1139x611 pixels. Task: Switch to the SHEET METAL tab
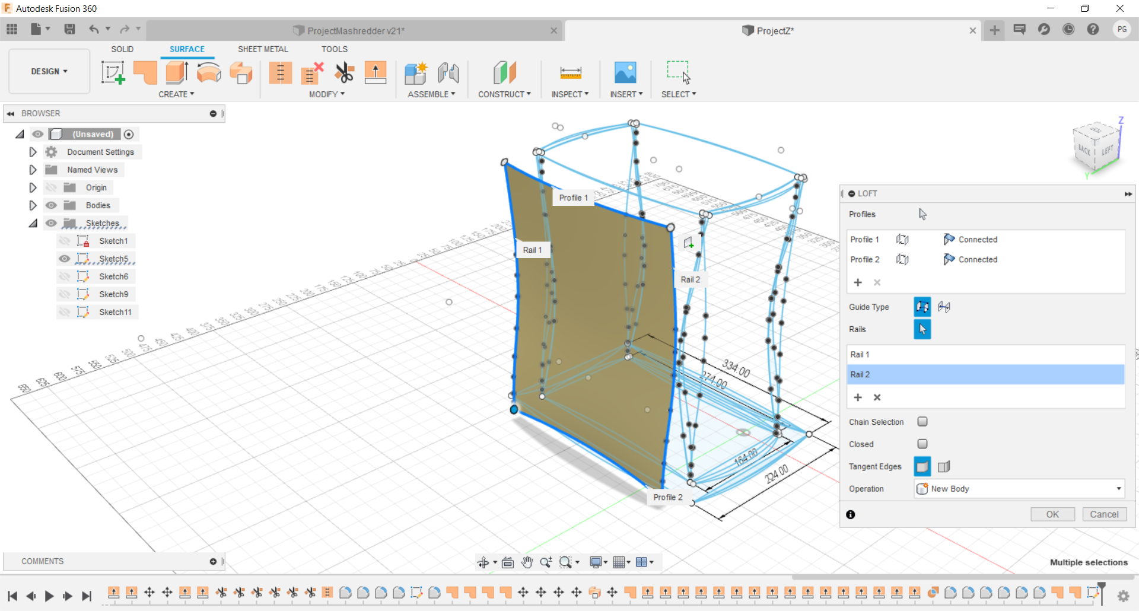[263, 49]
